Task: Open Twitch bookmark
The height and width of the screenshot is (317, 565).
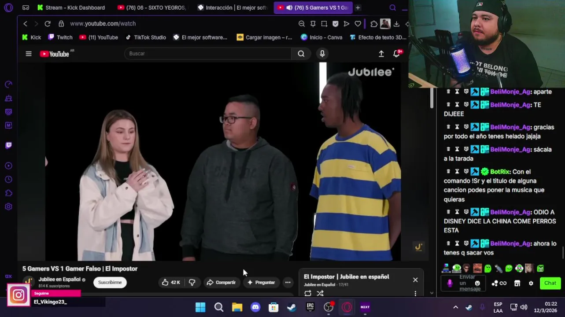Action: [60, 37]
